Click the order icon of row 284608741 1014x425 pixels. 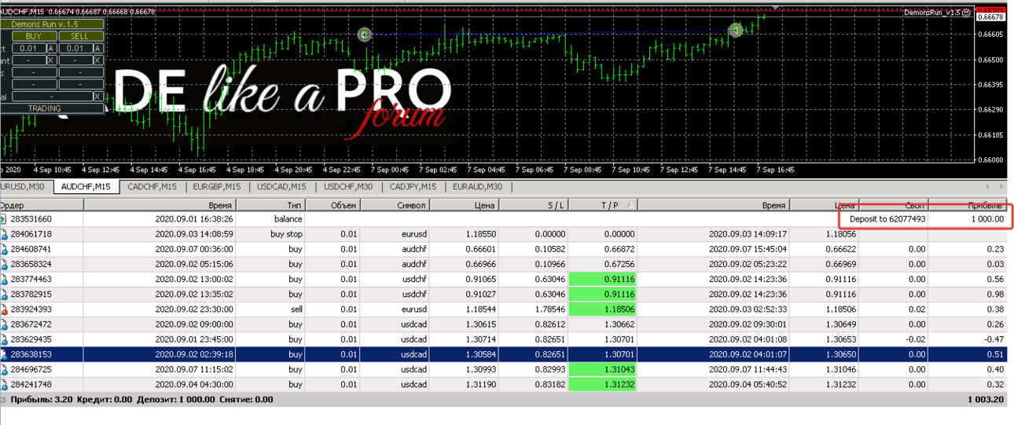[x=4, y=249]
